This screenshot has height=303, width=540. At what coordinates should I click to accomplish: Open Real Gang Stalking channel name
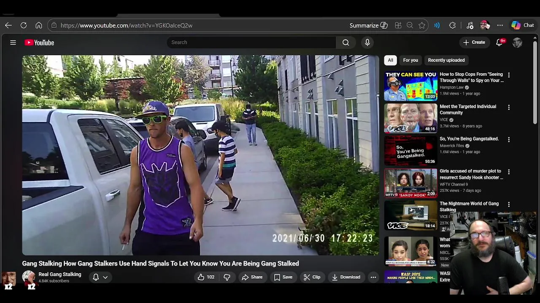coord(60,274)
